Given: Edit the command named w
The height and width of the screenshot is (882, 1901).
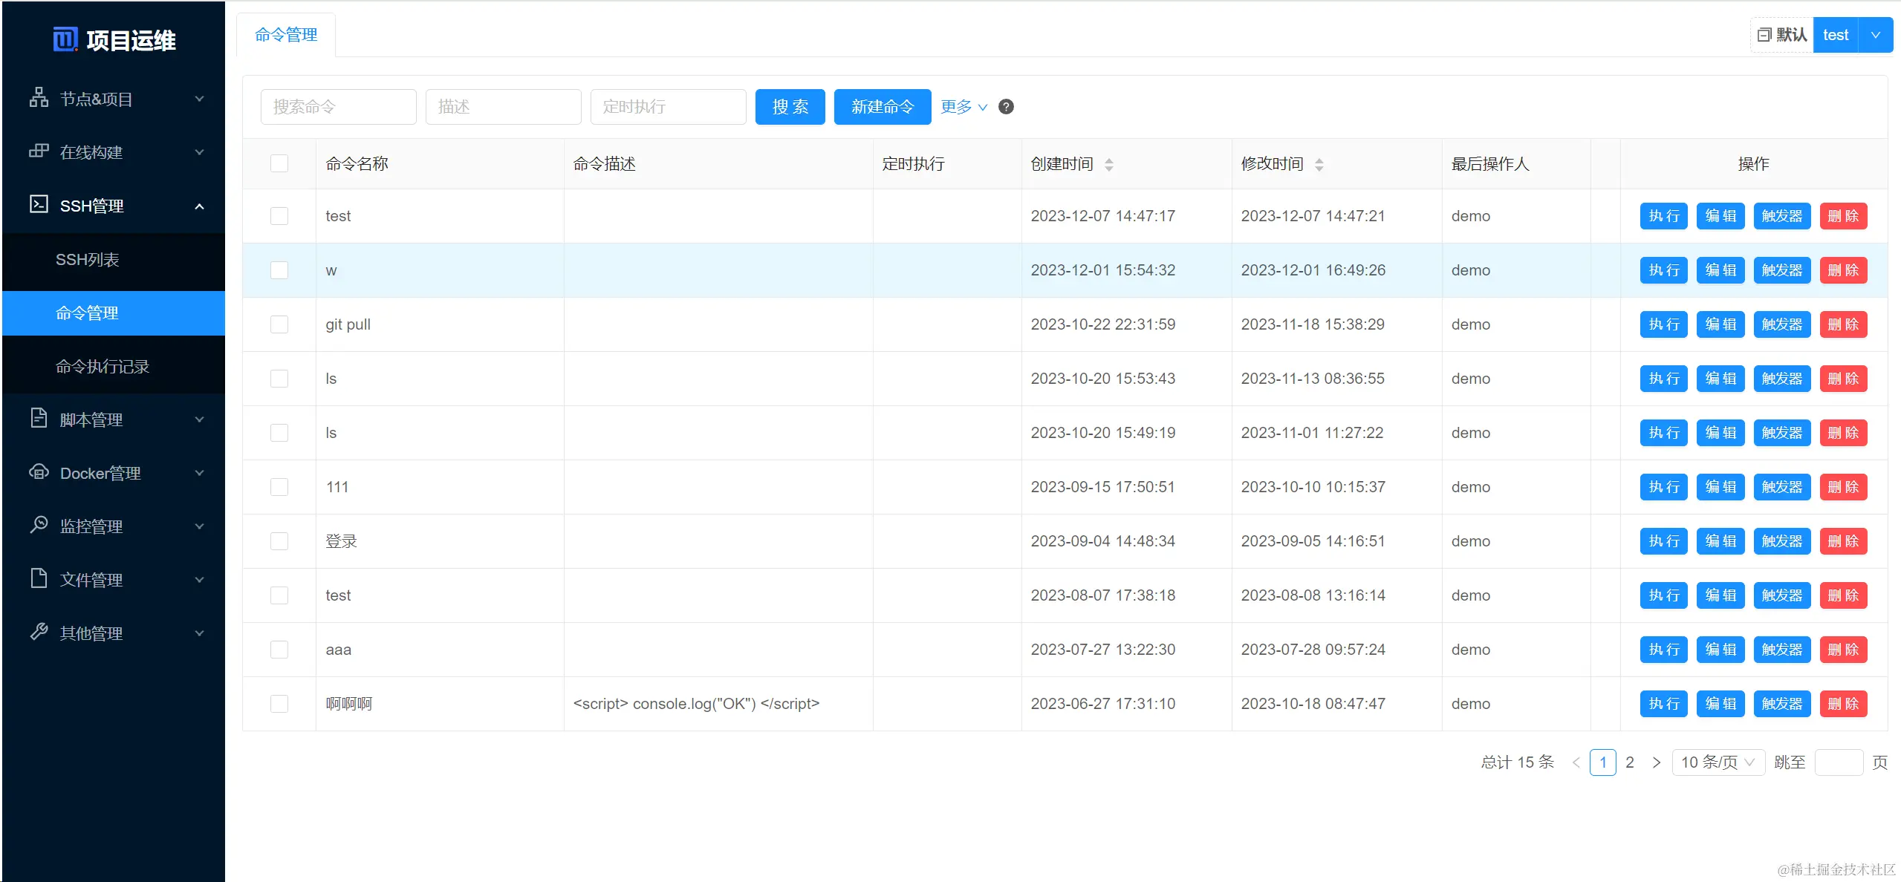Looking at the screenshot, I should 1720,270.
